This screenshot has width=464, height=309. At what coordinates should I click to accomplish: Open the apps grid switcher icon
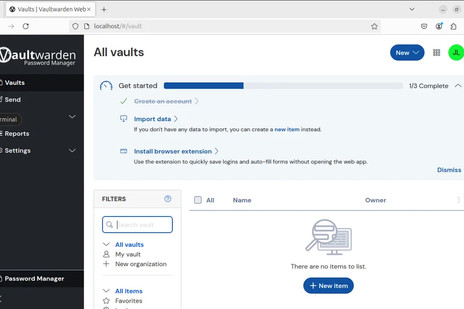436,53
